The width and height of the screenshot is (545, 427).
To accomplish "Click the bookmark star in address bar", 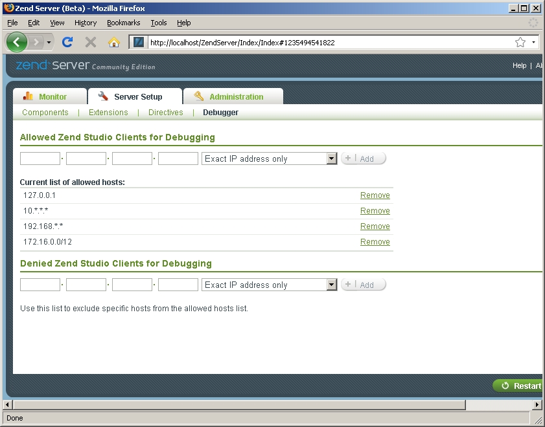I will (520, 42).
